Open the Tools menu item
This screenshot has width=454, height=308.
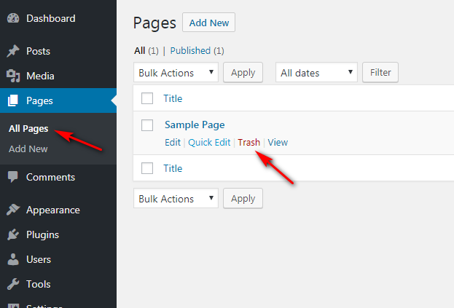[x=38, y=284]
